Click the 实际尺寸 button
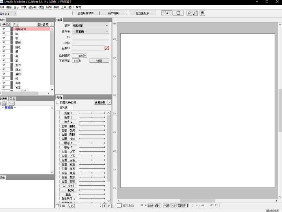The height and width of the screenshot is (212, 282). point(183,205)
